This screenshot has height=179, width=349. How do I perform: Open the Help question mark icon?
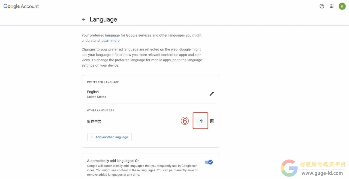point(322,6)
